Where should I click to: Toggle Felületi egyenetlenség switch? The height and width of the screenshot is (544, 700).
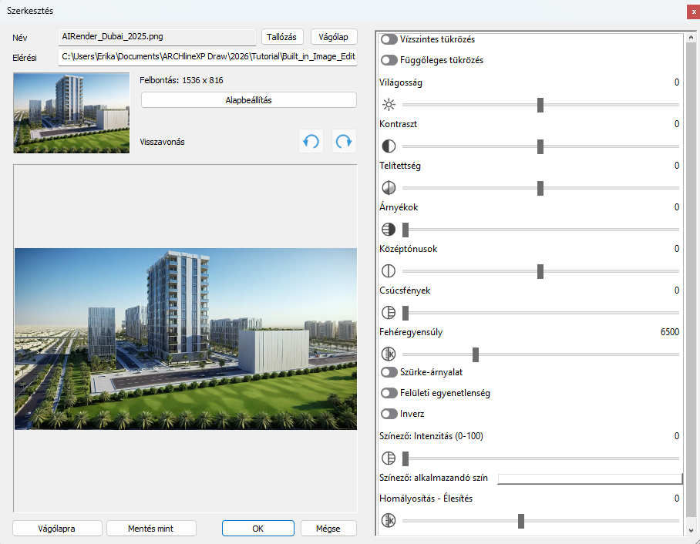[x=389, y=393]
